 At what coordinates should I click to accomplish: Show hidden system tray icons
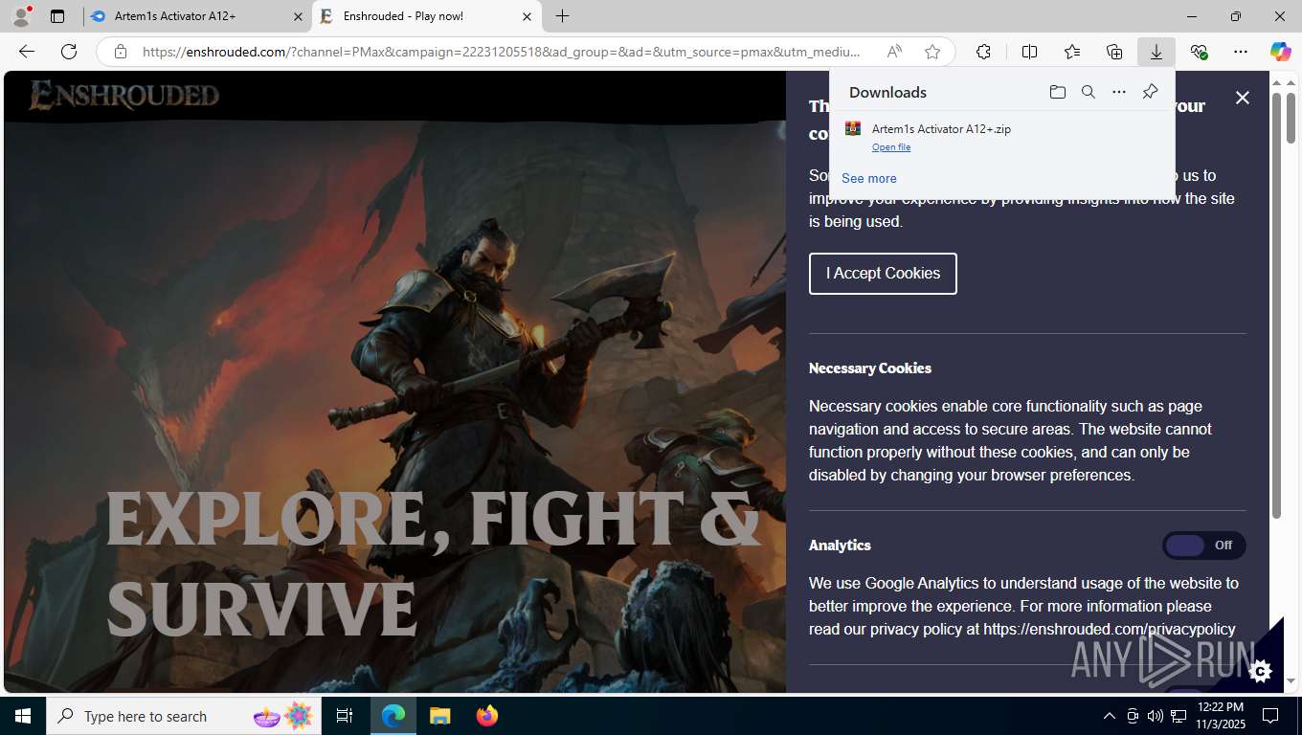click(x=1109, y=716)
